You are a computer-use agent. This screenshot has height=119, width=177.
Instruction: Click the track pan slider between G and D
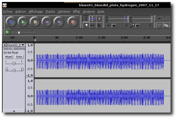point(14,70)
